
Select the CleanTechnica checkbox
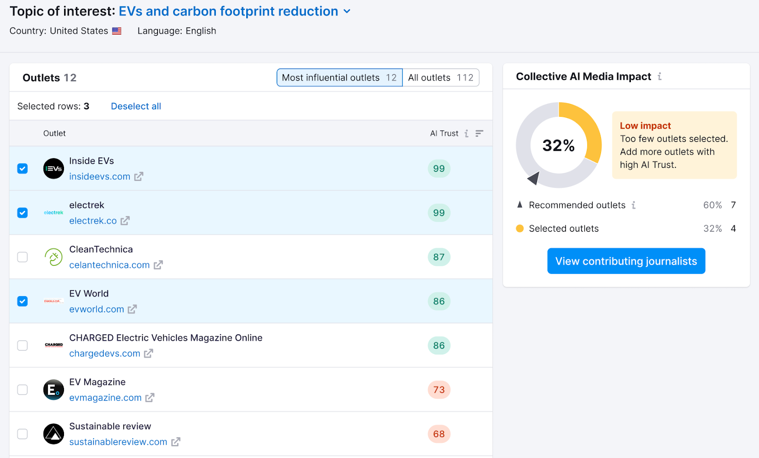coord(22,257)
